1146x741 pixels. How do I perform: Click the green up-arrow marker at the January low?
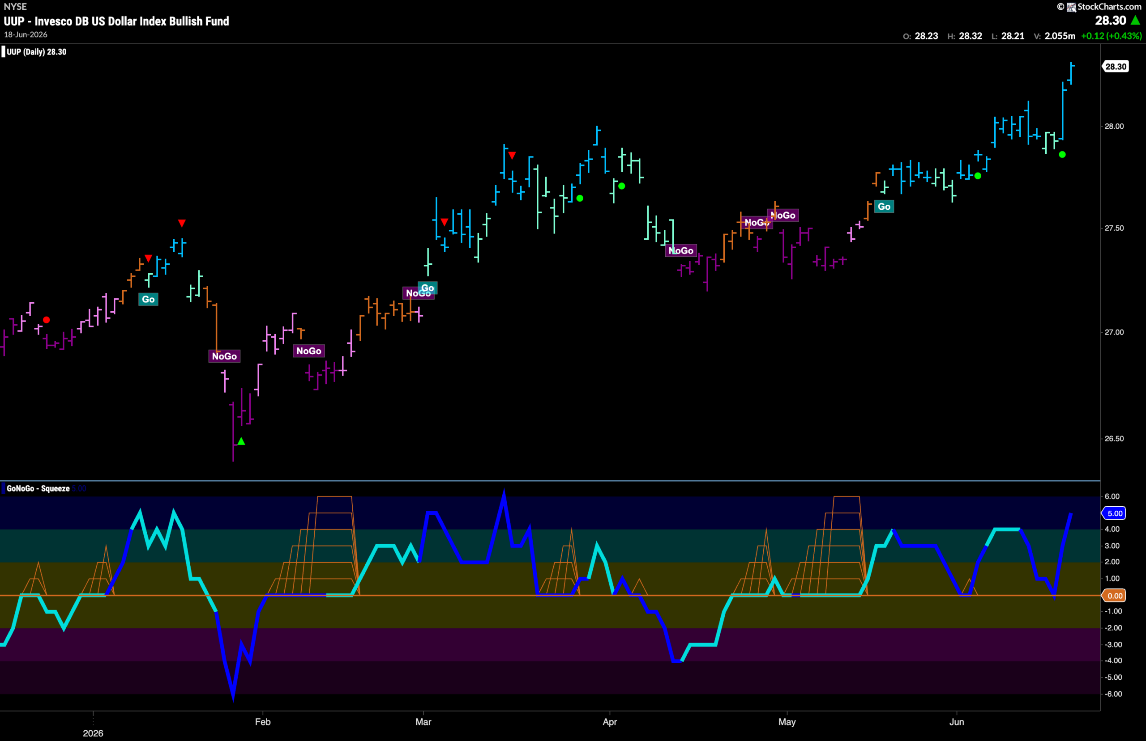click(x=241, y=441)
